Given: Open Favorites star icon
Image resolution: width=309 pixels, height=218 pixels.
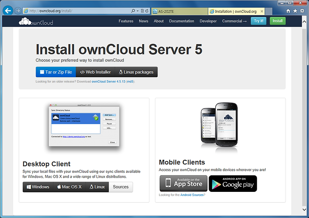Looking at the screenshot, I should (295, 11).
